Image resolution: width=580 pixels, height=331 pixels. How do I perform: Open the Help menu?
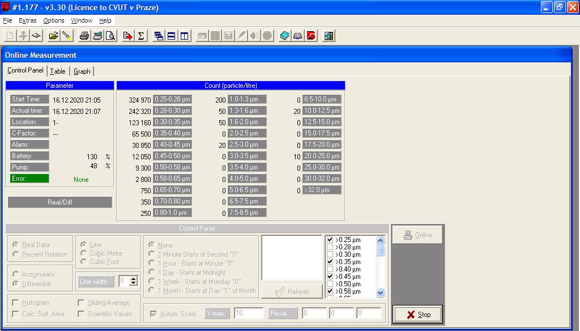[105, 20]
